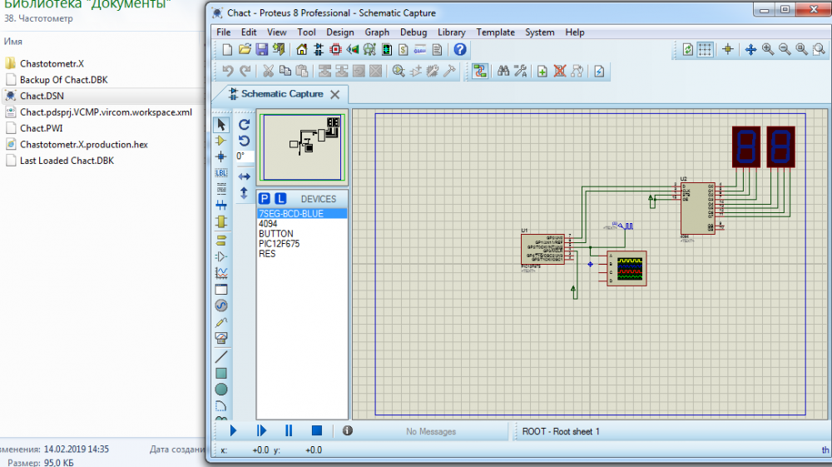Start simulation with the Play button

tap(233, 430)
